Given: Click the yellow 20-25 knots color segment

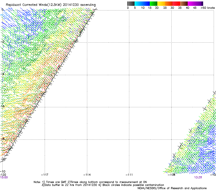Looking at the screenshot, I should pos(161,4).
